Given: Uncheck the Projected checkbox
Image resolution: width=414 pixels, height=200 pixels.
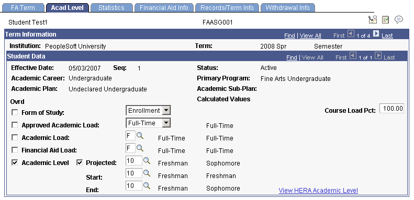Looking at the screenshot, I should click(x=80, y=163).
